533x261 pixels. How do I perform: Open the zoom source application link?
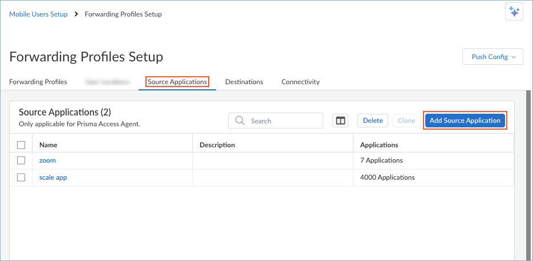click(47, 160)
